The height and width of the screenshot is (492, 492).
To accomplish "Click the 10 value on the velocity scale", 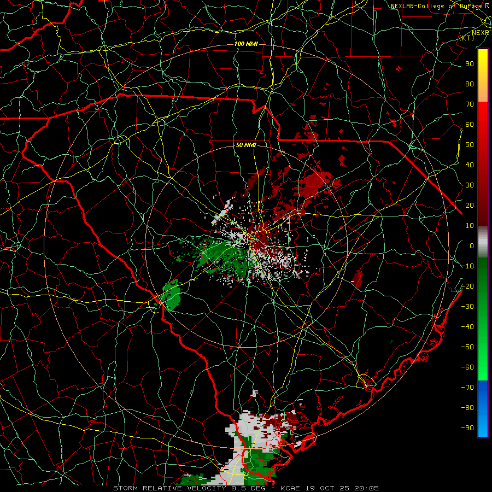I will (470, 226).
